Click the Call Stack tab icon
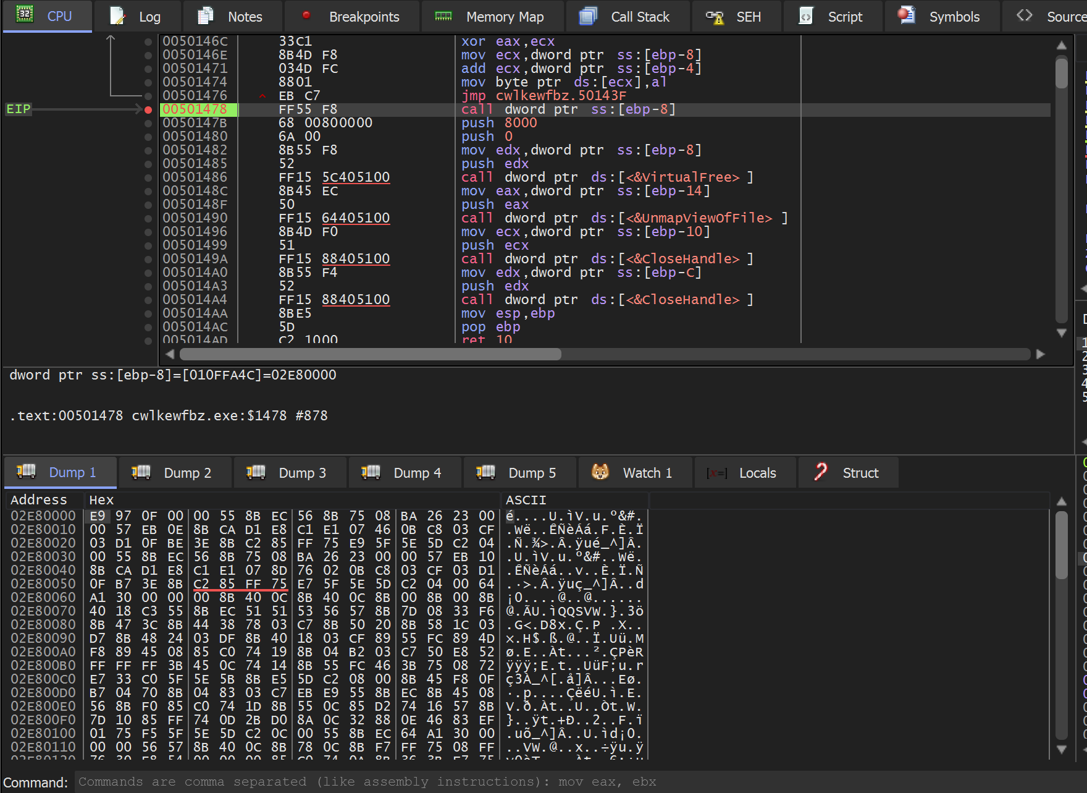 pyautogui.click(x=588, y=16)
